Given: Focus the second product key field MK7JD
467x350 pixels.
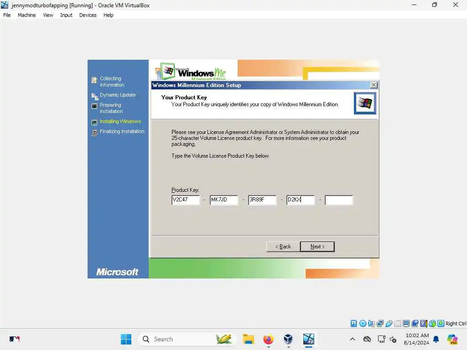Looking at the screenshot, I should [x=224, y=200].
